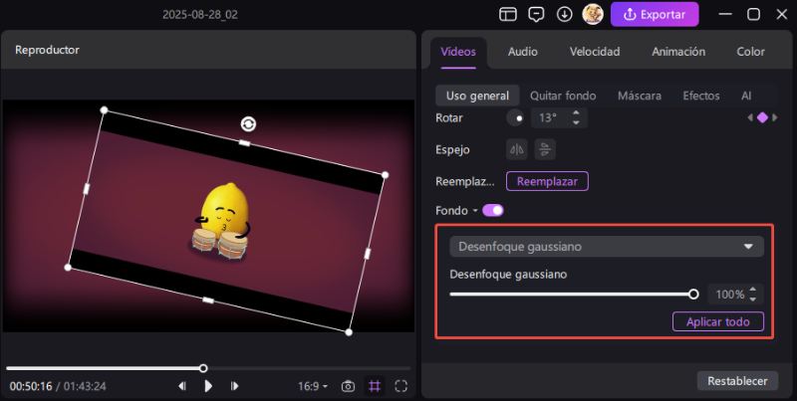Click the Aplicar todo button

(x=717, y=321)
